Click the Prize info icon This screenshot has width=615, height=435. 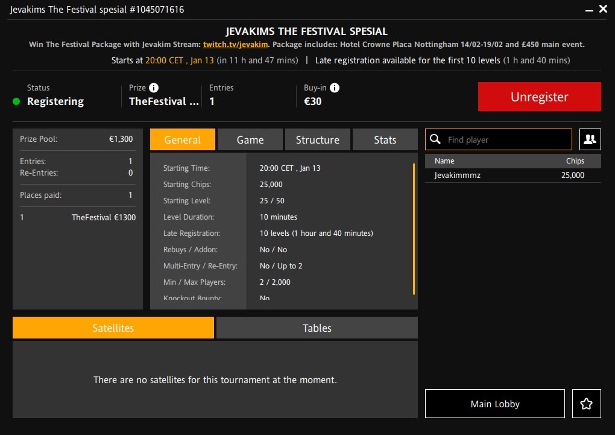click(154, 87)
